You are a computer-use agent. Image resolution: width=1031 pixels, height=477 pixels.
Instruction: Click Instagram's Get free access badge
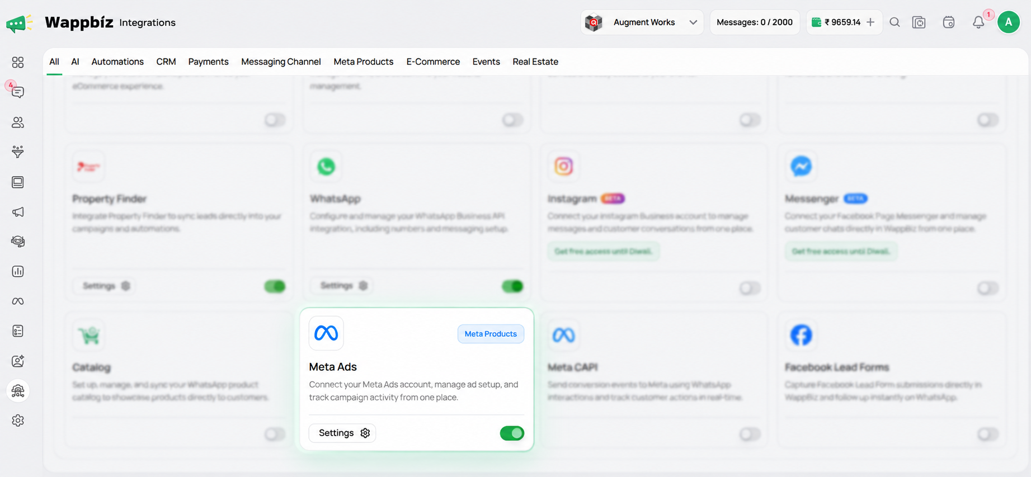(603, 251)
